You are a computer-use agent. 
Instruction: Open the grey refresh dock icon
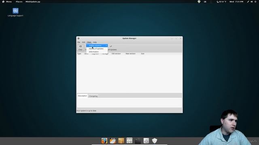click(x=146, y=141)
